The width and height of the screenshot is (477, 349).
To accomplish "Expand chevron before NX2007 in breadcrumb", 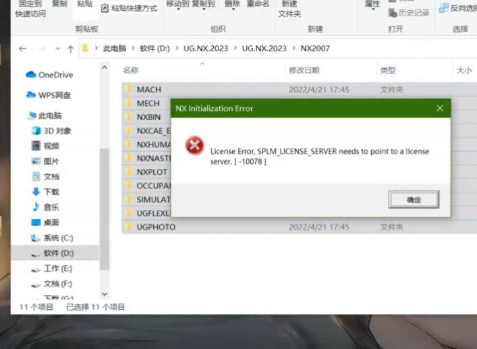I will coord(294,48).
